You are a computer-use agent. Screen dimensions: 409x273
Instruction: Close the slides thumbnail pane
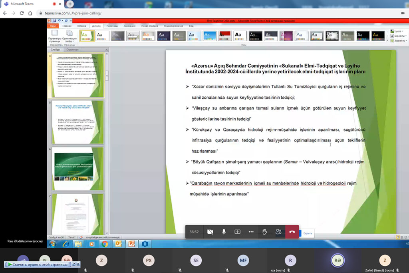pos(106,50)
